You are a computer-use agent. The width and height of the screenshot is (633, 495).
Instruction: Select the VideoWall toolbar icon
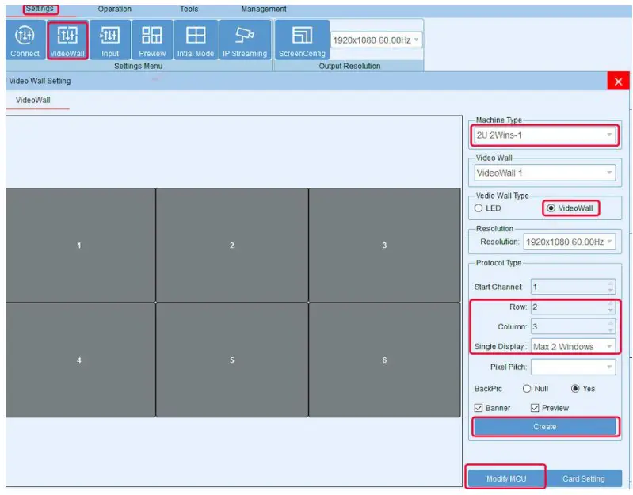pyautogui.click(x=67, y=40)
